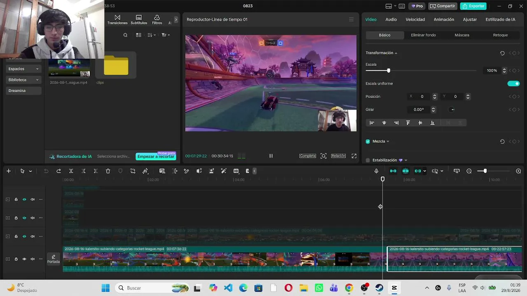This screenshot has height=296, width=527.
Task: Click the Portada cover button
Action: (54, 259)
